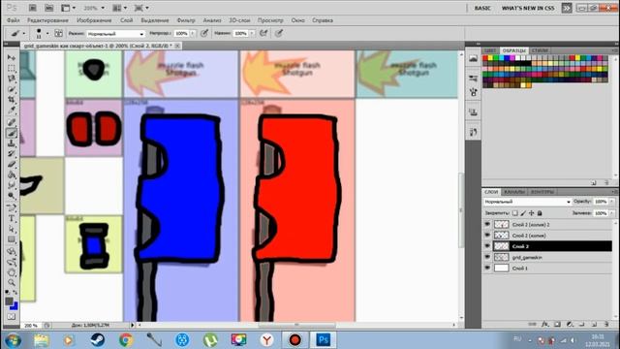Hide the Слой 2 (копия) 2 layer

pyautogui.click(x=487, y=224)
